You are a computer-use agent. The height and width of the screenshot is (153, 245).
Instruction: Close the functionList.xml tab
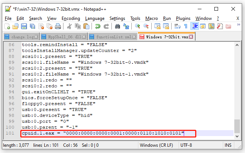pos(134,37)
